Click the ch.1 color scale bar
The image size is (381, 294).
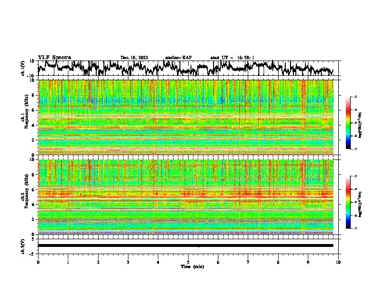click(x=348, y=123)
